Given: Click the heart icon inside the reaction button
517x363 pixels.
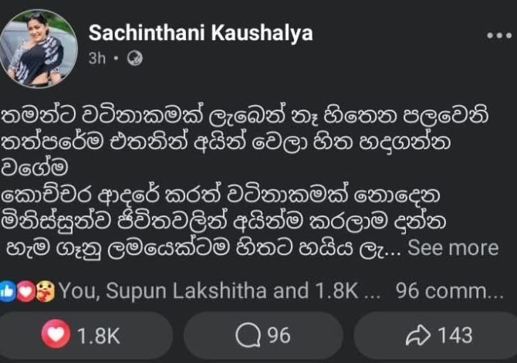Looking at the screenshot, I should (x=60, y=335).
